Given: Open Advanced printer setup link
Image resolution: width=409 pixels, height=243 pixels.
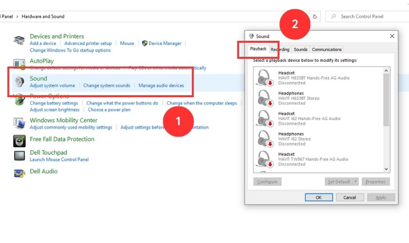Looking at the screenshot, I should 88,43.
